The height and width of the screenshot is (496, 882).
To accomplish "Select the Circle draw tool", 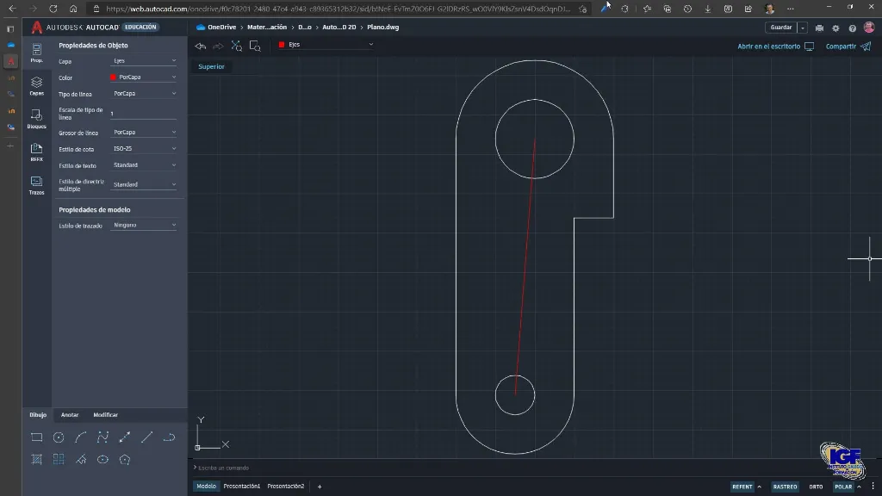I will (59, 437).
